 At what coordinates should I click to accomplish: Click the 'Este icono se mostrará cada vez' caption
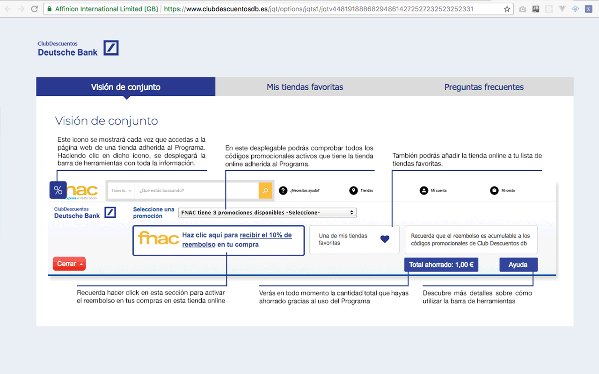click(x=131, y=151)
